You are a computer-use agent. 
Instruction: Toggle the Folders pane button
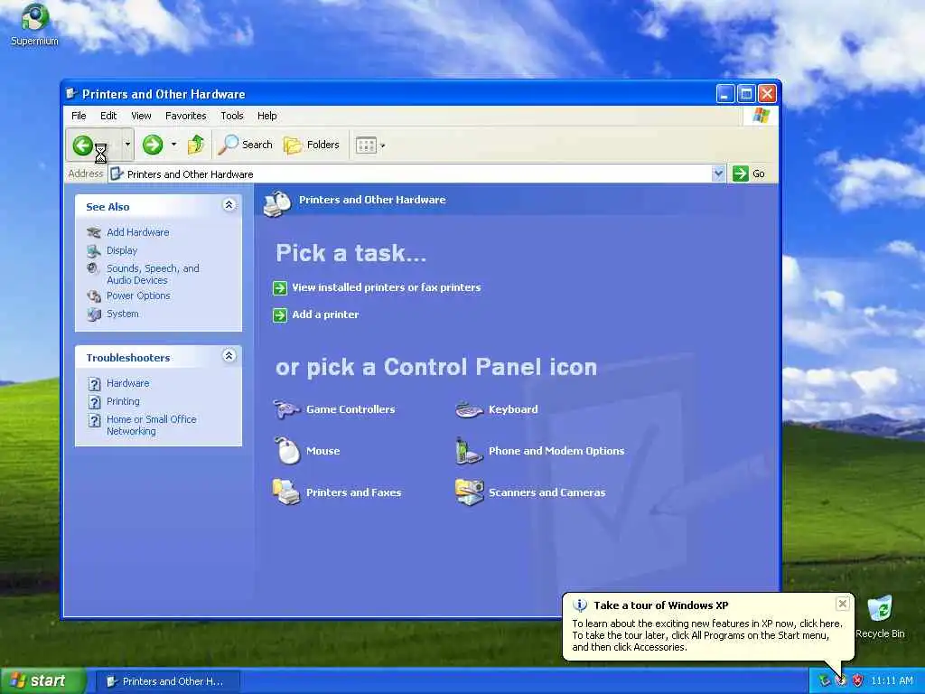coord(312,145)
